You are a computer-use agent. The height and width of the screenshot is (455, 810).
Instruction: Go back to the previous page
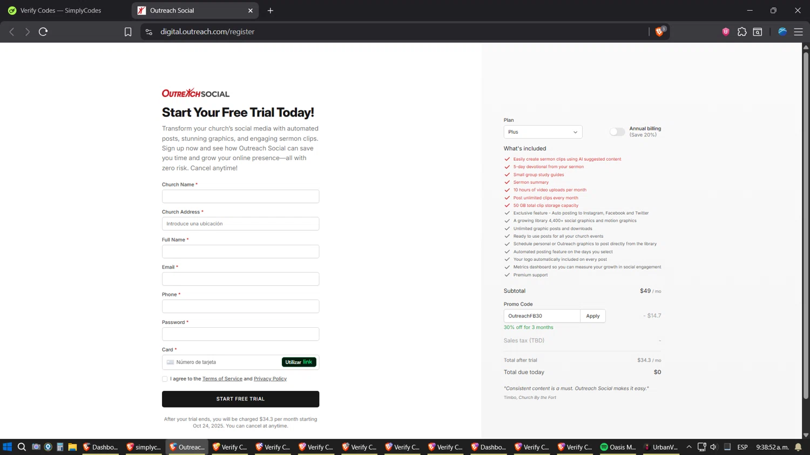[x=12, y=32]
